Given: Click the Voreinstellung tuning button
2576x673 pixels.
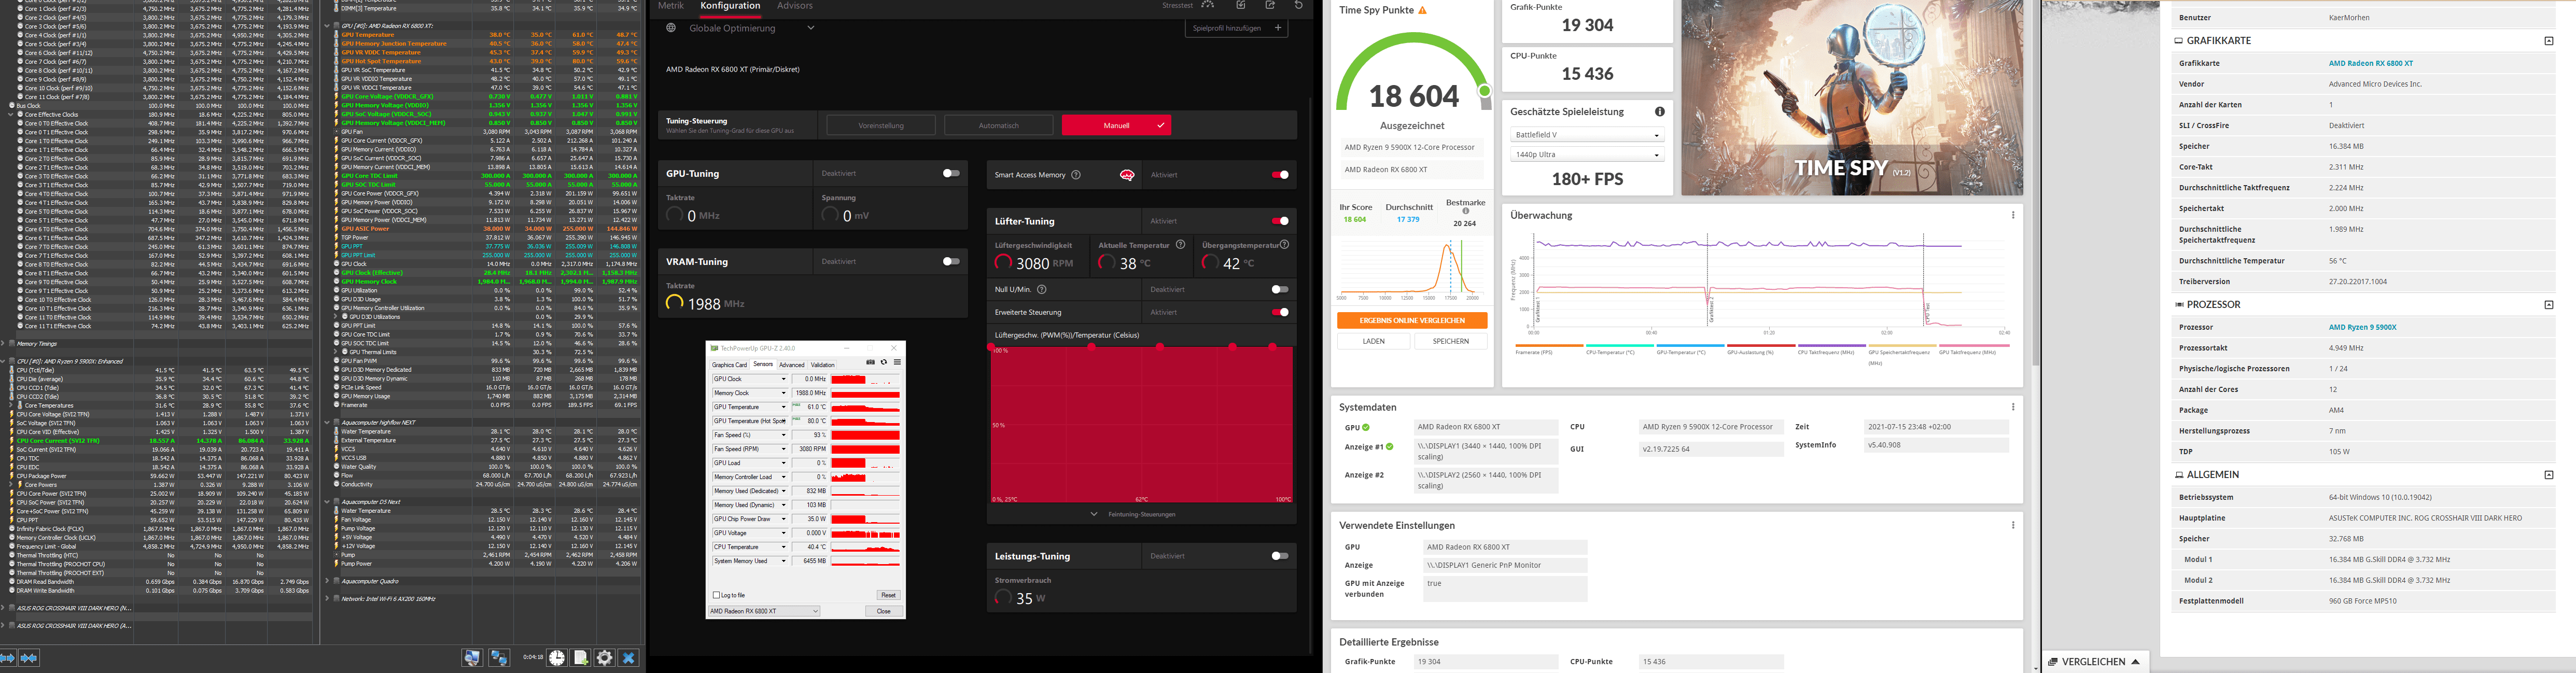Looking at the screenshot, I should (x=881, y=125).
